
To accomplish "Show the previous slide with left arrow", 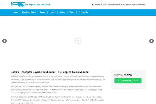I will (4, 41).
